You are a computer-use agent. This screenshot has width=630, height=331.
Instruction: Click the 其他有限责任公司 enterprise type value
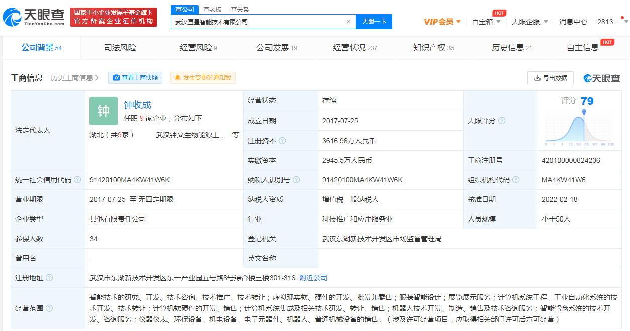pos(118,219)
